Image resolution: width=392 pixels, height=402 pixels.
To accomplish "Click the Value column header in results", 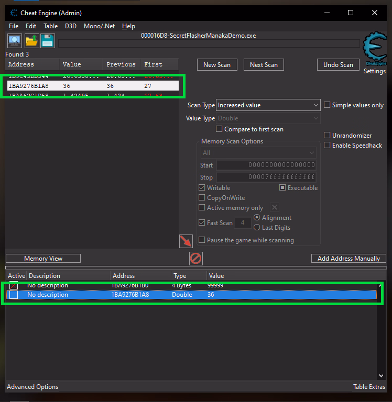I will 81,64.
